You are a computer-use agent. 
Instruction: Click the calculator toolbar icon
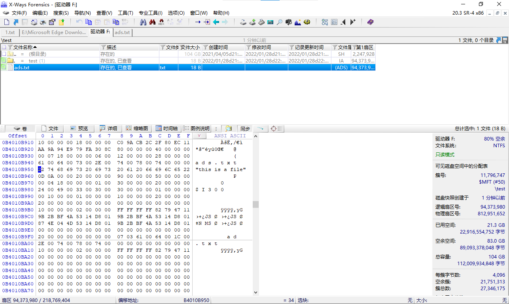tap(271, 22)
